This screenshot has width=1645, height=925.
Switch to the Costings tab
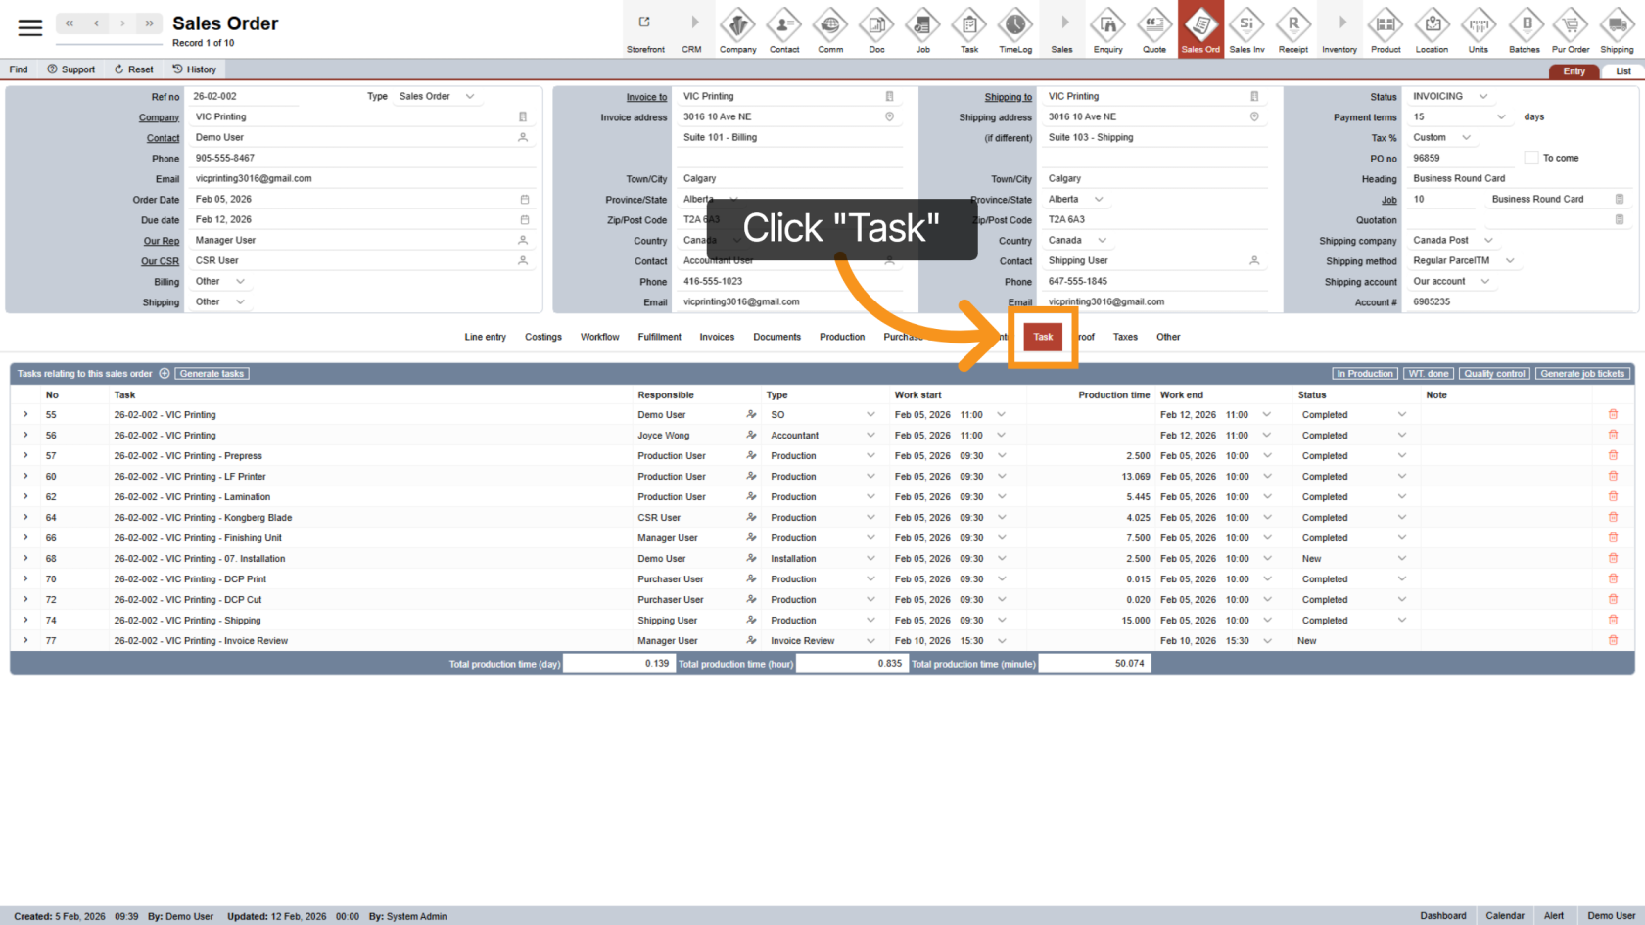[542, 337]
